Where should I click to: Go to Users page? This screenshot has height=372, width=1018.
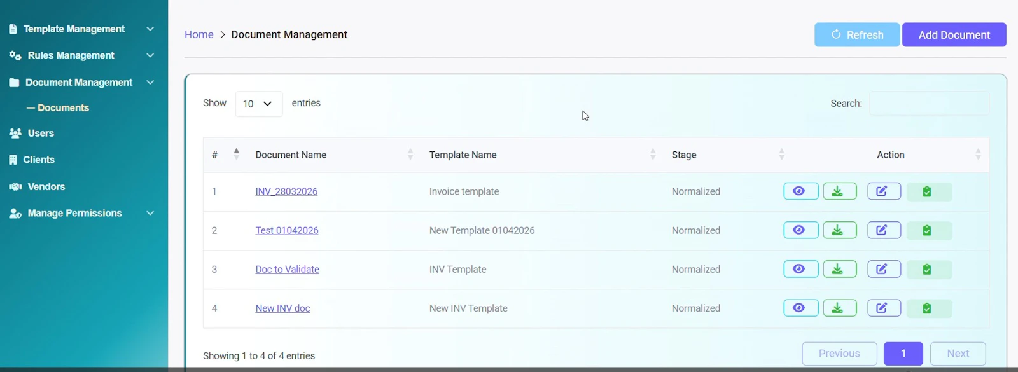click(41, 133)
